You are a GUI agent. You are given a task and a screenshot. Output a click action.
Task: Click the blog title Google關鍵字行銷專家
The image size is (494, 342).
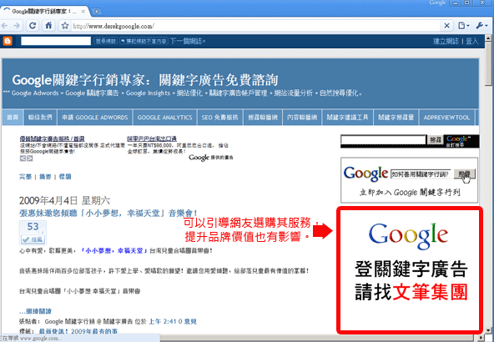pyautogui.click(x=145, y=80)
